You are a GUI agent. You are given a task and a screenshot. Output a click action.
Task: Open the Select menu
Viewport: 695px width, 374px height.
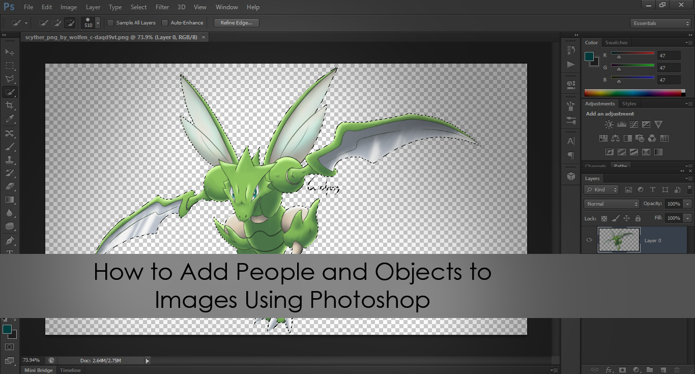tap(138, 7)
